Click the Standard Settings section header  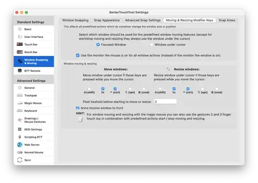pyautogui.click(x=31, y=22)
